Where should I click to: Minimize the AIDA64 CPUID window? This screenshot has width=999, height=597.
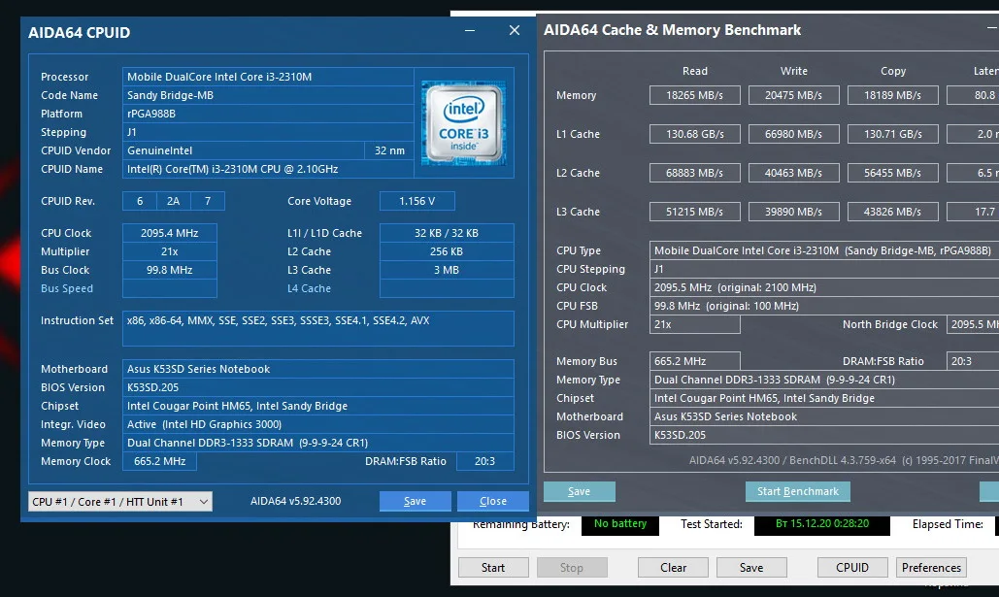pos(470,31)
